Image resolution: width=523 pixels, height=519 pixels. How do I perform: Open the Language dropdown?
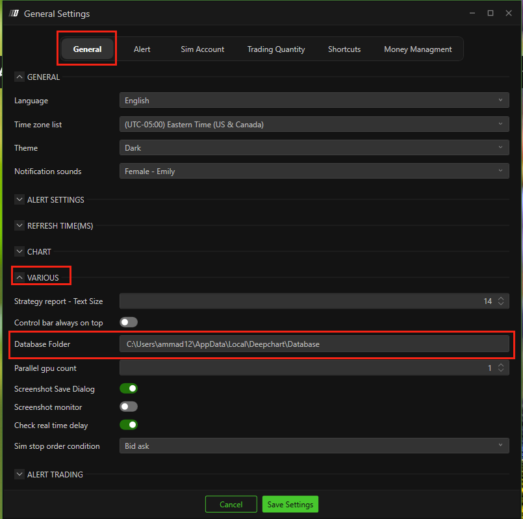coord(314,101)
